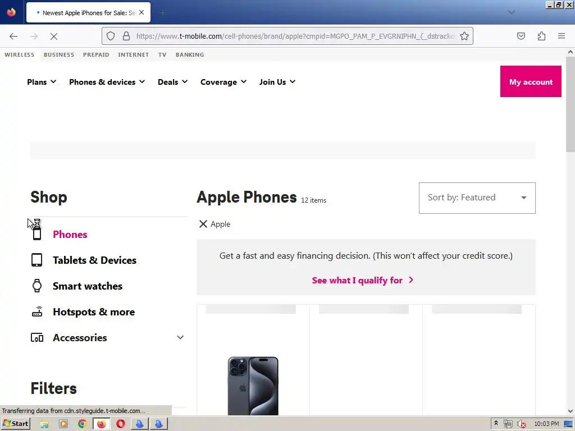The height and width of the screenshot is (431, 575).
Task: Open PREPAID top link
Action: 96,54
